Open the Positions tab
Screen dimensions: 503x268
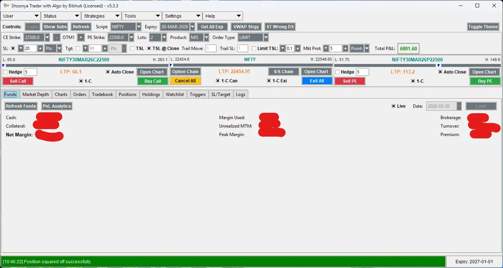[x=128, y=94]
